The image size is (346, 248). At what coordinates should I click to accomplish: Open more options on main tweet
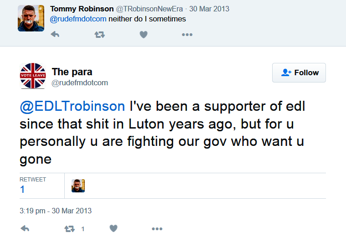click(157, 229)
